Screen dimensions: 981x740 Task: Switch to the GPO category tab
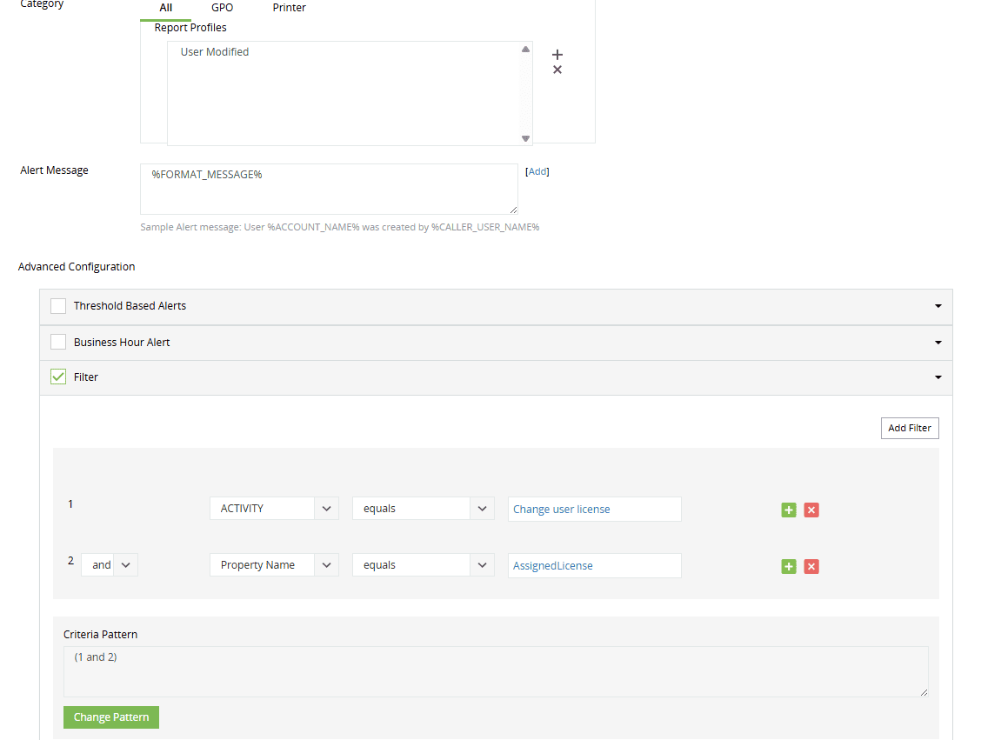pyautogui.click(x=222, y=8)
